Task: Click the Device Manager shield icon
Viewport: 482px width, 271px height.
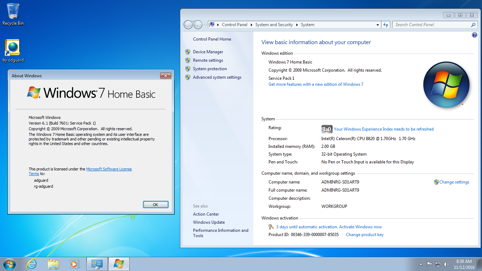Action: point(188,52)
